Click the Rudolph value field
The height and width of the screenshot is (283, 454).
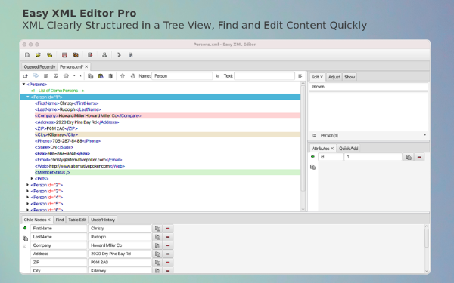(x=120, y=237)
